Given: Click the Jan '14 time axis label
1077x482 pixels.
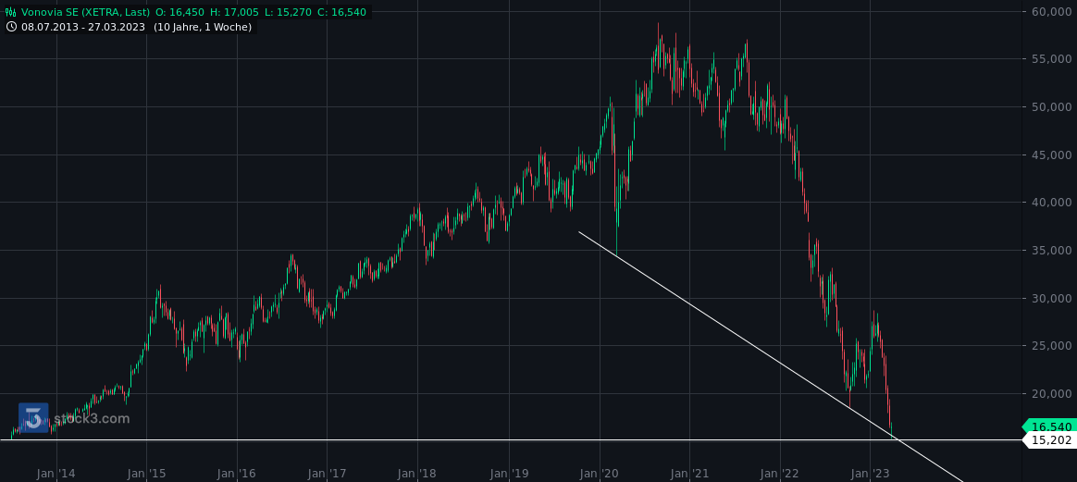Looking at the screenshot, I should coord(56,473).
